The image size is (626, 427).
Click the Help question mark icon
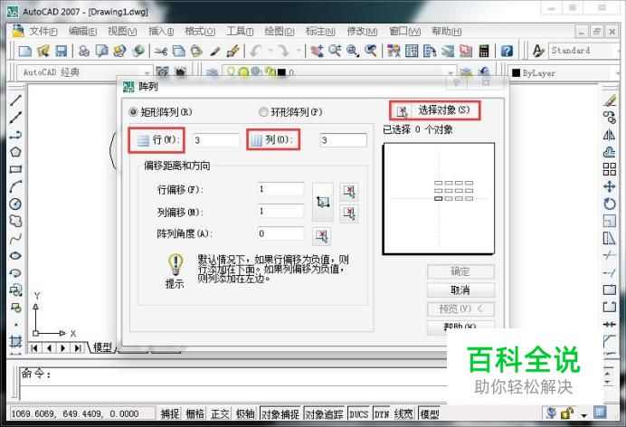tap(507, 51)
